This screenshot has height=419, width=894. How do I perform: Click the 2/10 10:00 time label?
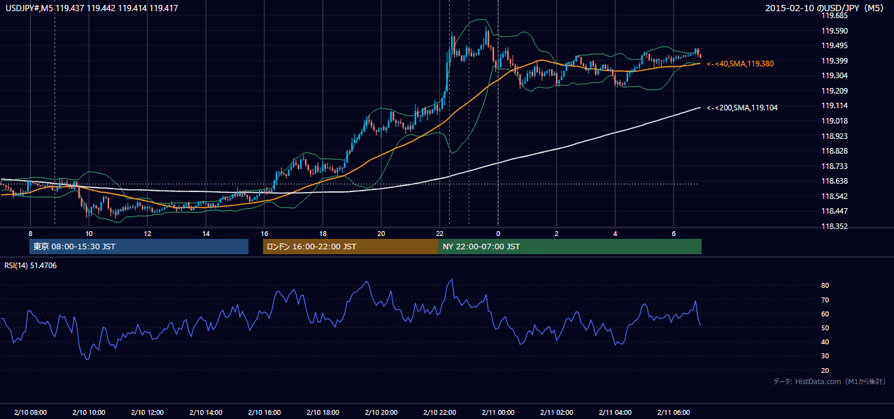click(x=89, y=413)
